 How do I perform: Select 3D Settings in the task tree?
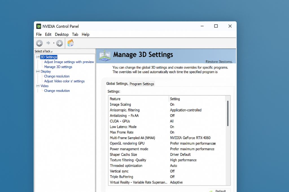pyautogui.click(x=49, y=57)
